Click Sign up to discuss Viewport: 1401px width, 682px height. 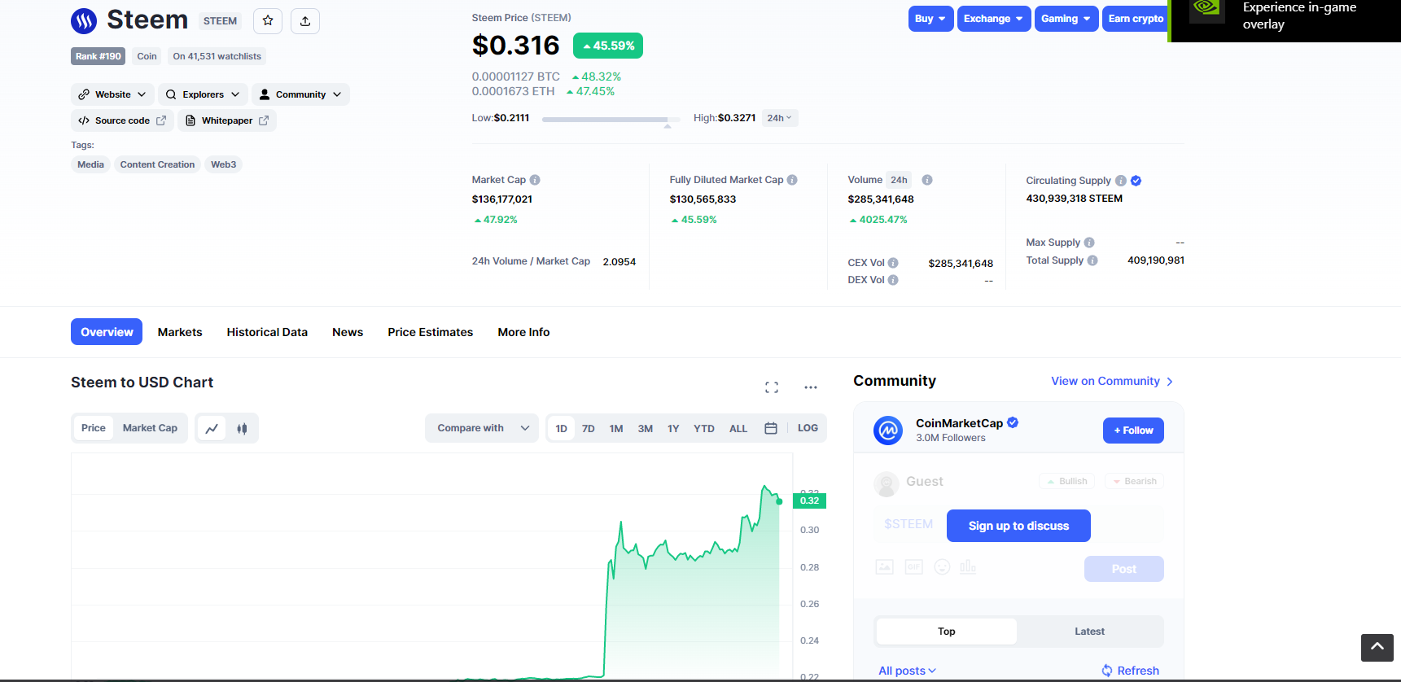(x=1018, y=526)
